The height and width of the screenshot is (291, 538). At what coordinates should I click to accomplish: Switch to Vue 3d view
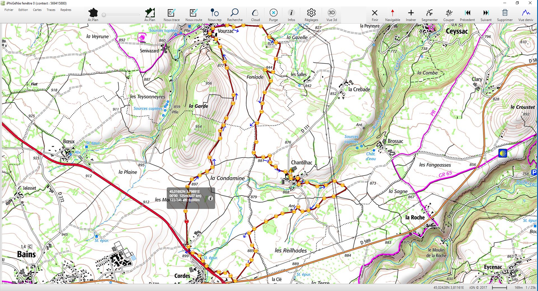pyautogui.click(x=332, y=13)
